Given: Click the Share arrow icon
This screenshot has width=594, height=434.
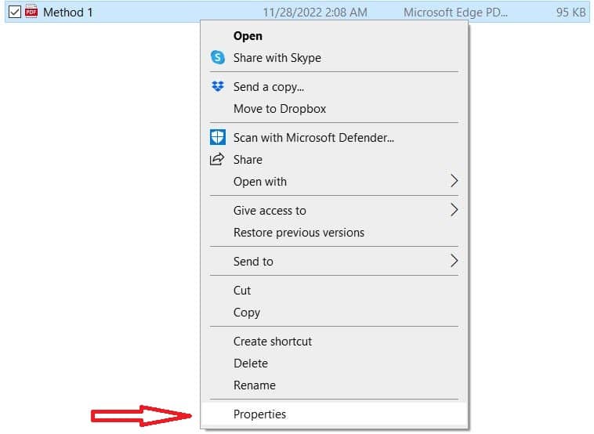Looking at the screenshot, I should [217, 159].
